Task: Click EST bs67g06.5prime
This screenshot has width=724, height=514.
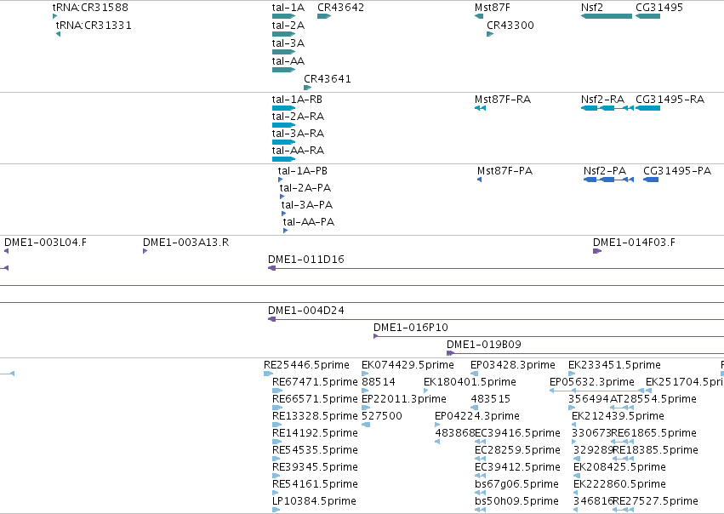Action: (x=480, y=494)
